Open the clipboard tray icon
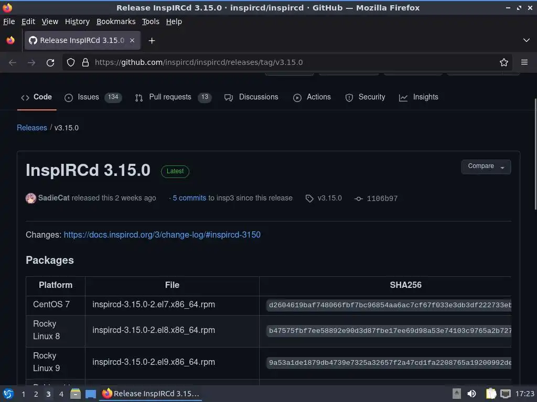 point(491,394)
